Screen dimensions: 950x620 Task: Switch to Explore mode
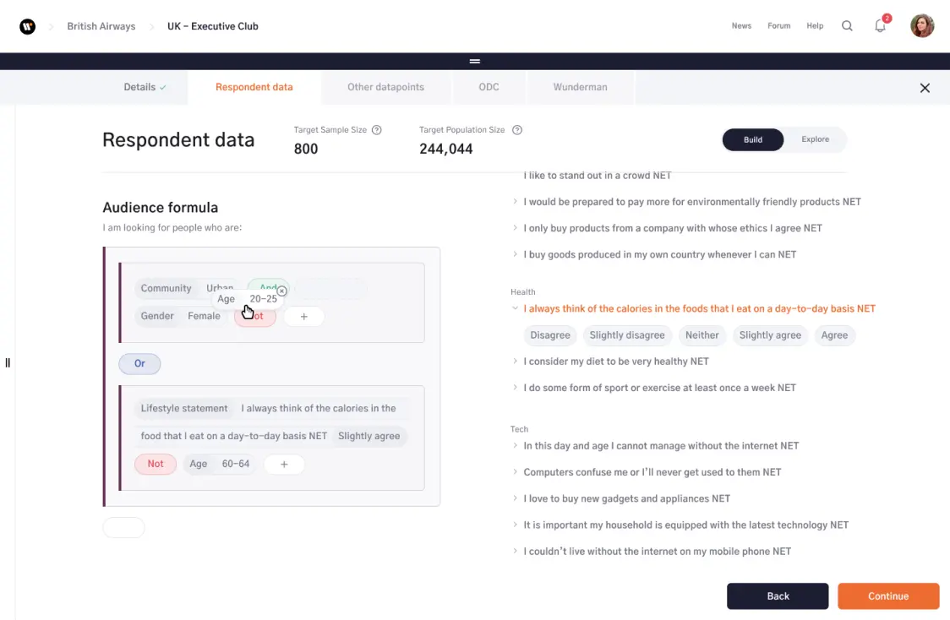(815, 139)
